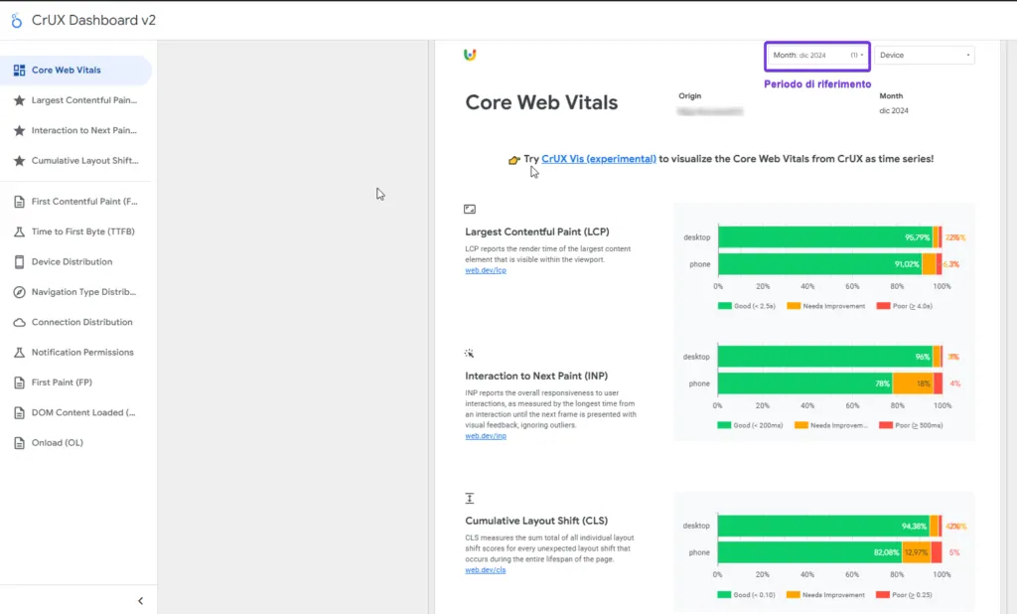
Task: Open the Core Web Vitals page icon
Action: pos(20,71)
